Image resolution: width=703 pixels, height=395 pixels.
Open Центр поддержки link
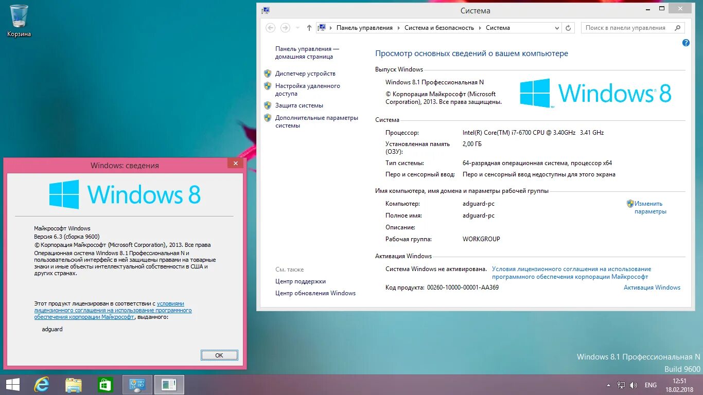click(x=301, y=281)
